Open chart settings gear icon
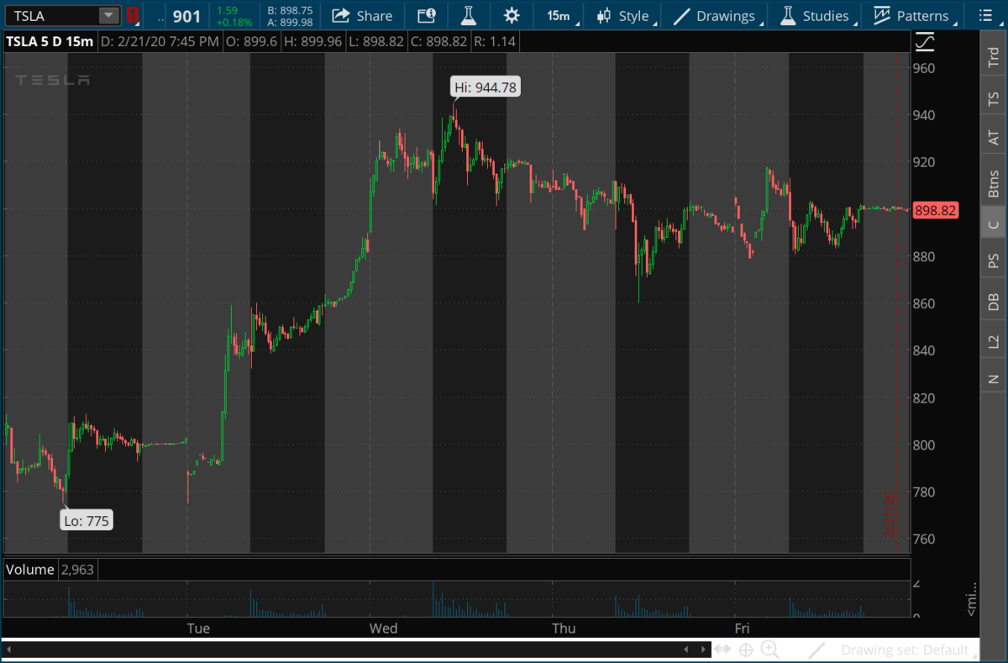This screenshot has height=663, width=1008. pos(511,15)
